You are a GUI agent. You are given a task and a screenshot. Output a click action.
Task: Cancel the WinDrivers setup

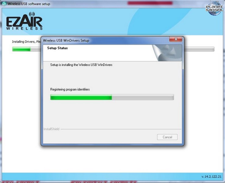coord(167,137)
